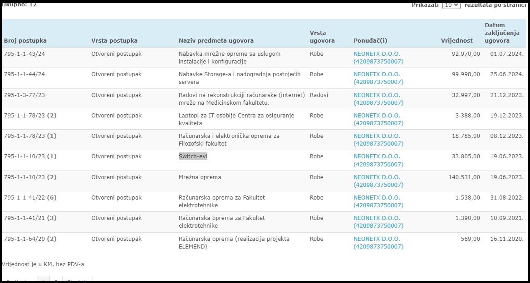Click 'Računarska oprema (realizacija projekta ELEMEND)' text

[x=234, y=243]
